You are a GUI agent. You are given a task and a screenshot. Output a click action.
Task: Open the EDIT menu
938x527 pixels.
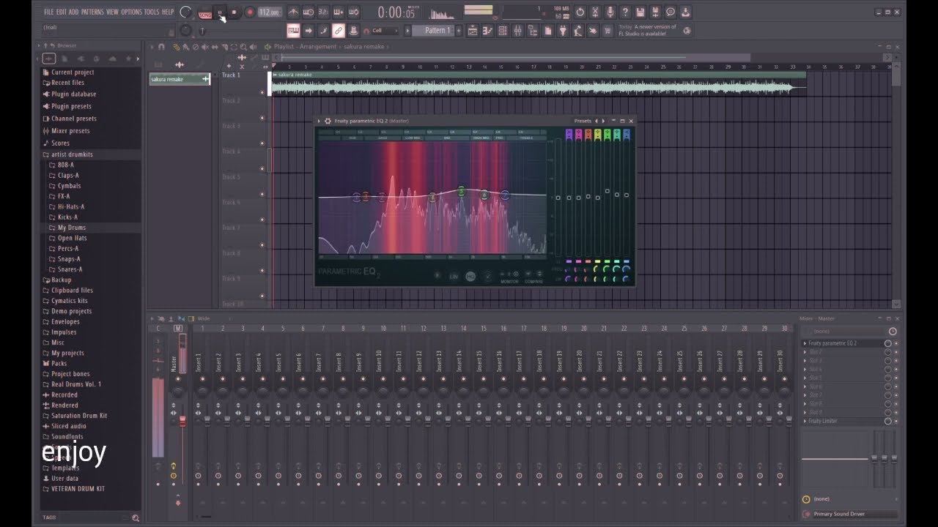click(x=61, y=12)
